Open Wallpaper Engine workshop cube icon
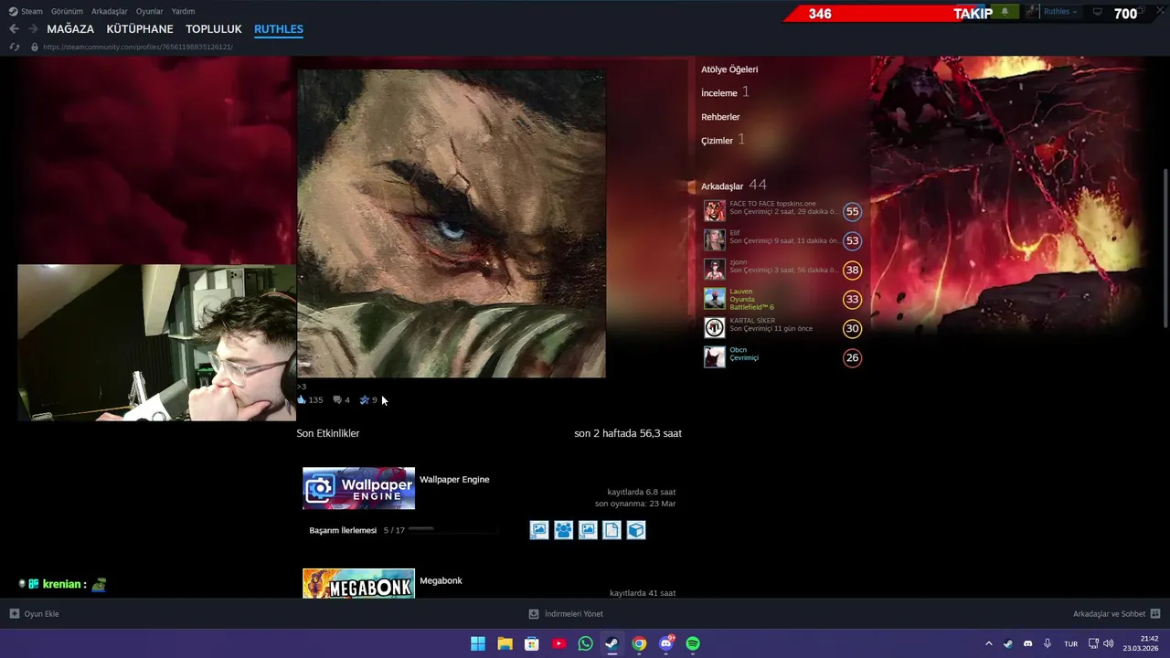 tap(636, 530)
